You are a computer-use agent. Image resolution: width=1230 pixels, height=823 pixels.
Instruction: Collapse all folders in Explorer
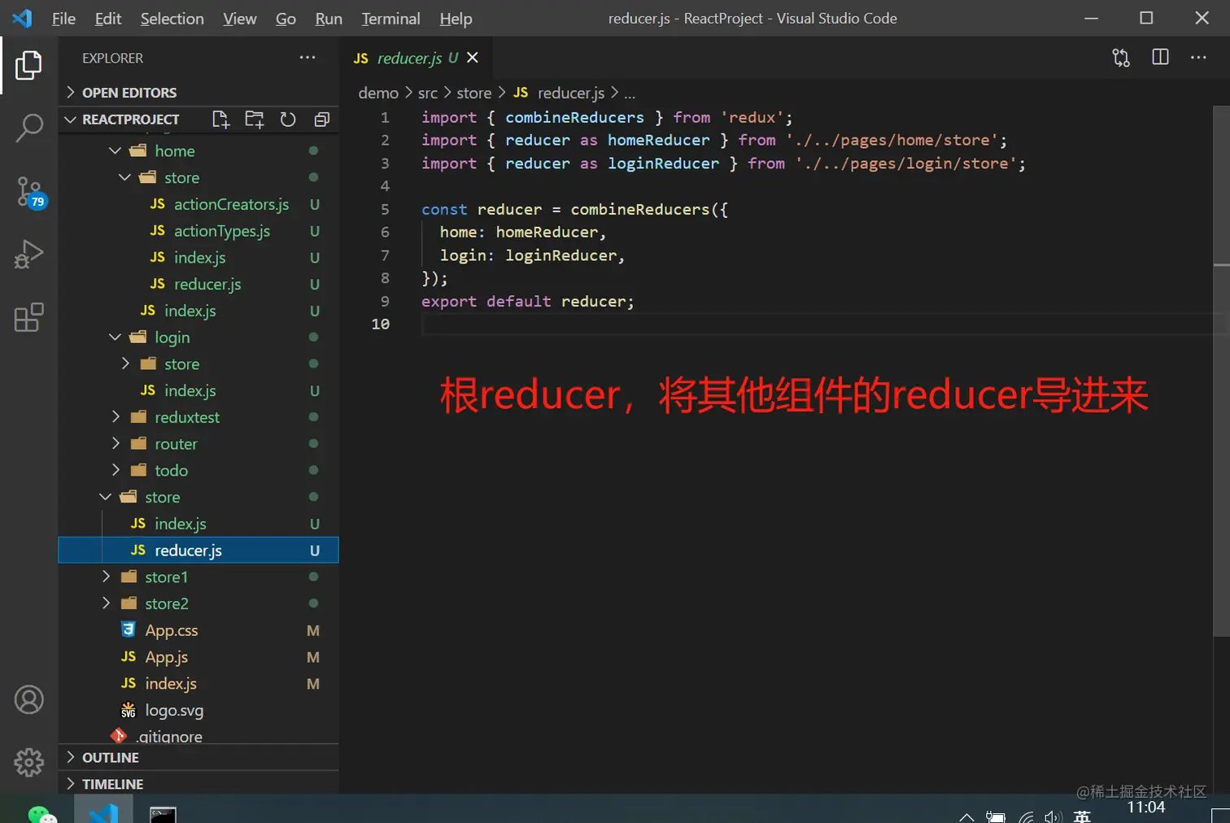(x=321, y=120)
